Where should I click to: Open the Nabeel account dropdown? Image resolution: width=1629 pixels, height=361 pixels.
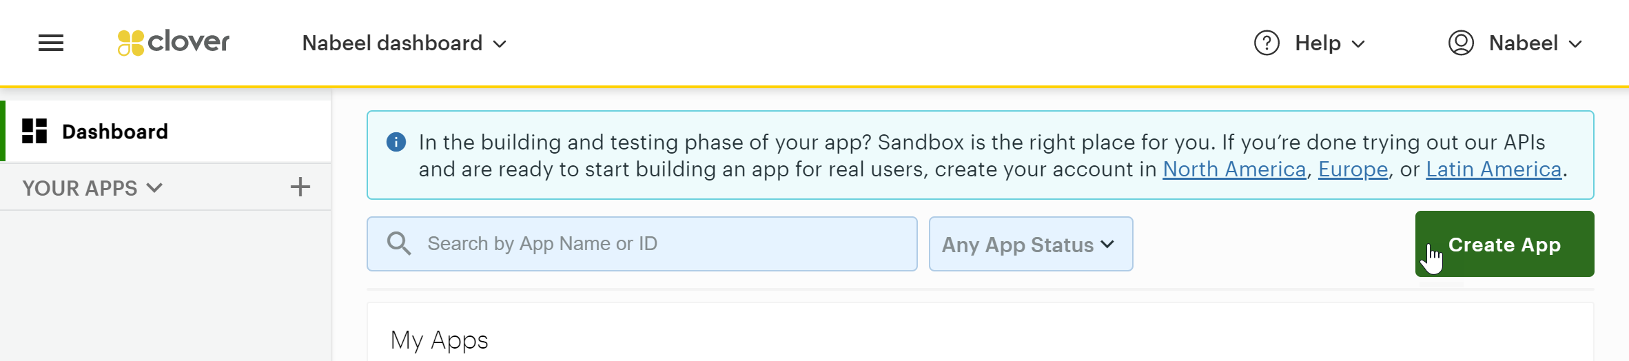(x=1535, y=43)
